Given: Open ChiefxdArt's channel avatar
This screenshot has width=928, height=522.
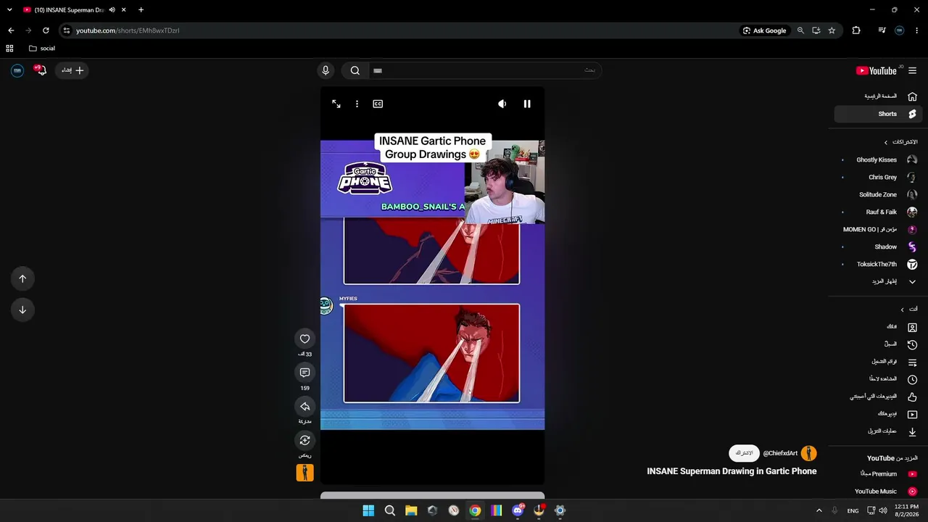Looking at the screenshot, I should pyautogui.click(x=809, y=453).
